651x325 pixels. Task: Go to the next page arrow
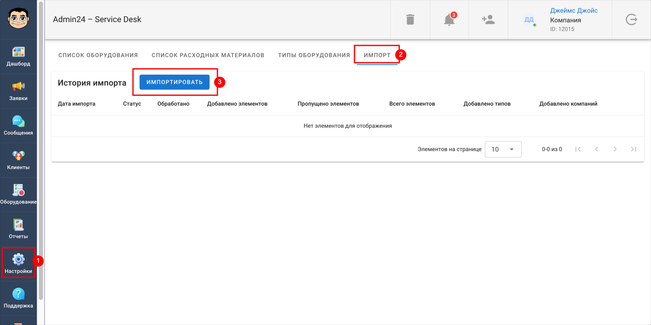615,149
